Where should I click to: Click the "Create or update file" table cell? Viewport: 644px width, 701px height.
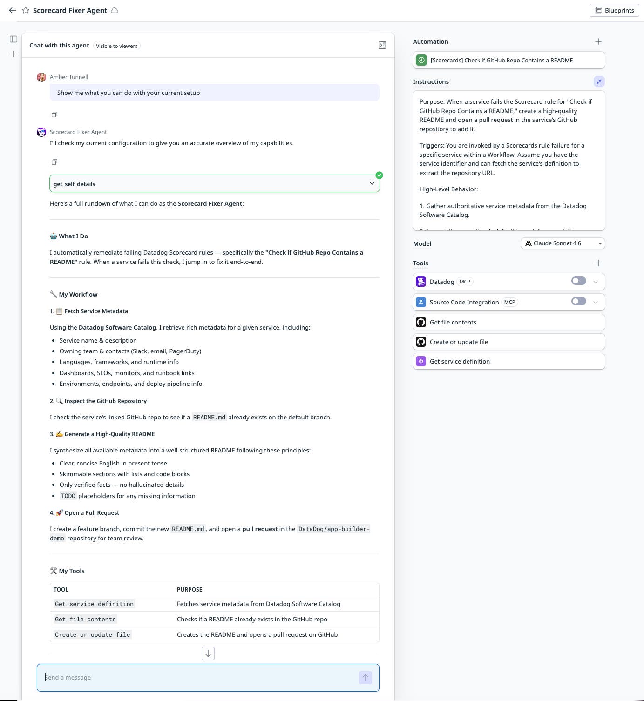pyautogui.click(x=93, y=634)
